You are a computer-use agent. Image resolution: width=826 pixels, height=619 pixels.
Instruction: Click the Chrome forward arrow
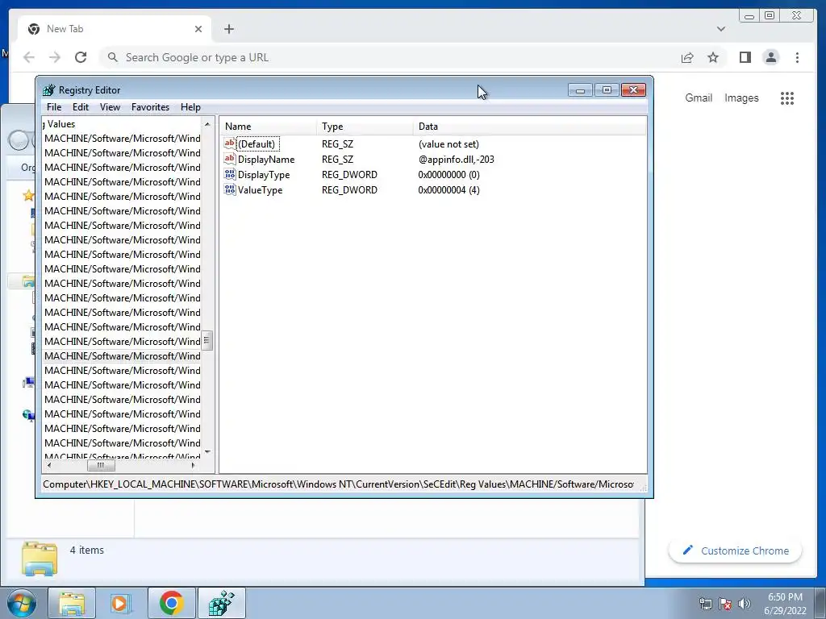point(55,57)
